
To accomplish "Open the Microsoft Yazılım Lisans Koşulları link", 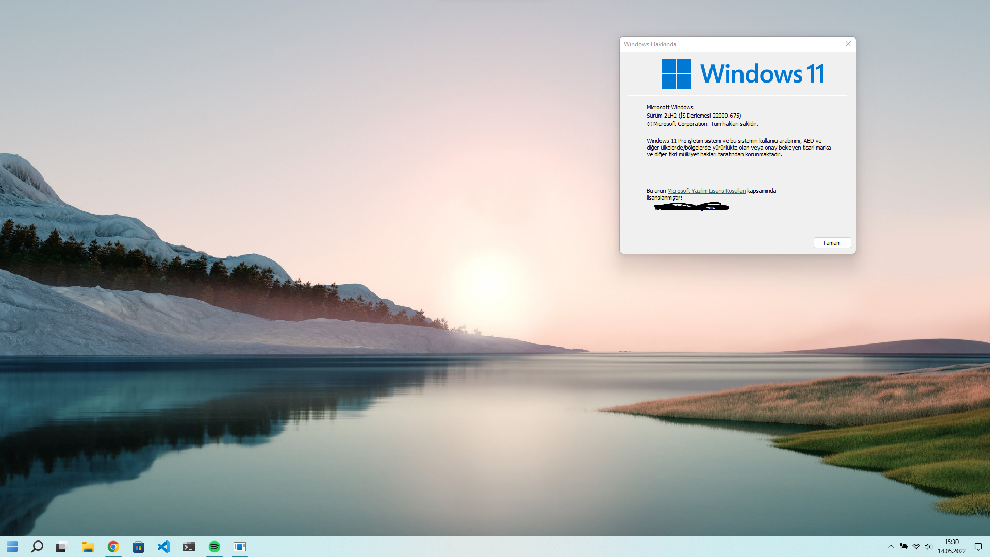I will [706, 191].
